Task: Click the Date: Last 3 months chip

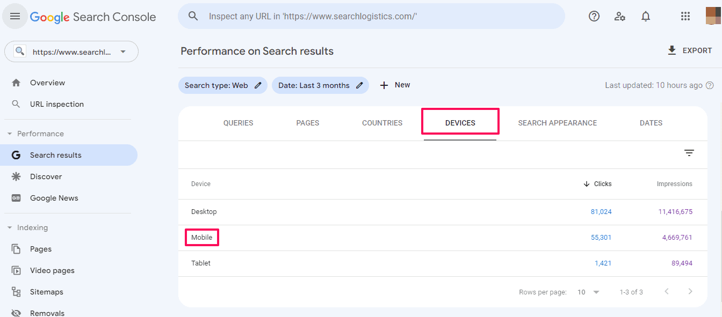Action: [x=320, y=85]
